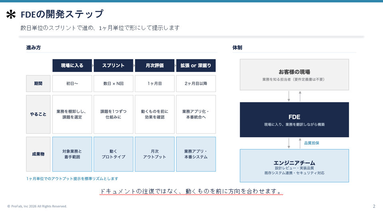Screen dimensions: 383x215
Task: Select the 進み方 section heading
Action: point(34,48)
